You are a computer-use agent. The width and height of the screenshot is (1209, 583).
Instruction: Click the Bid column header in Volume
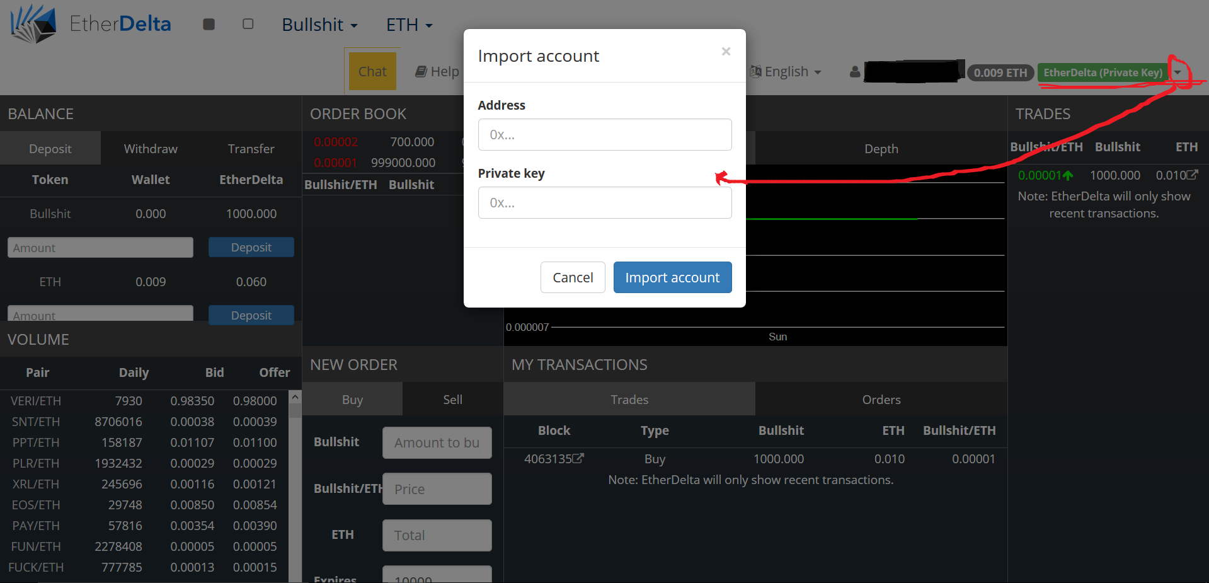click(214, 372)
